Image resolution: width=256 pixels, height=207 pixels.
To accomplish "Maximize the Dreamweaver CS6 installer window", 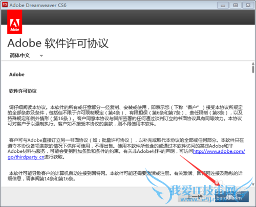I will click(x=236, y=5).
